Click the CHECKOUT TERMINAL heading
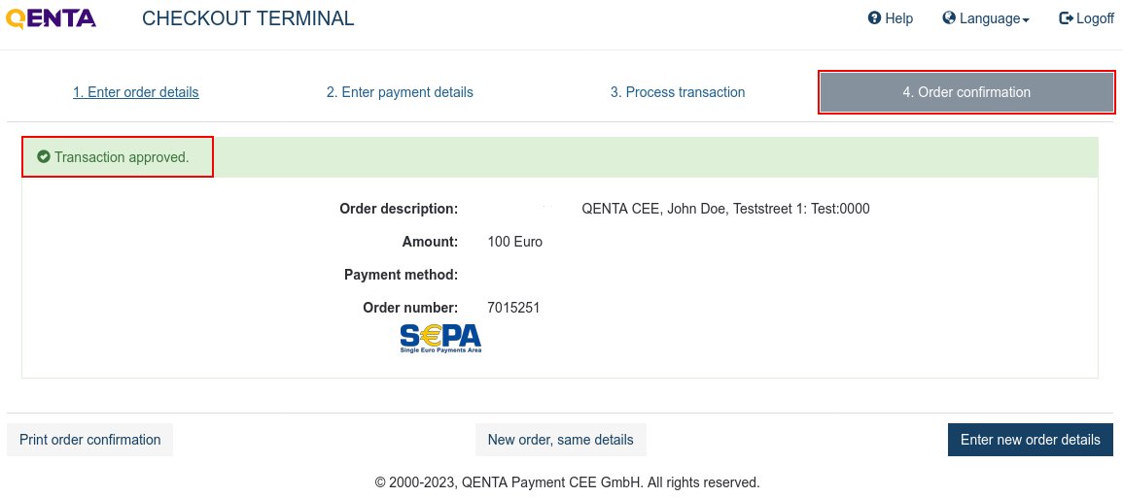This screenshot has height=497, width=1123. tap(249, 18)
